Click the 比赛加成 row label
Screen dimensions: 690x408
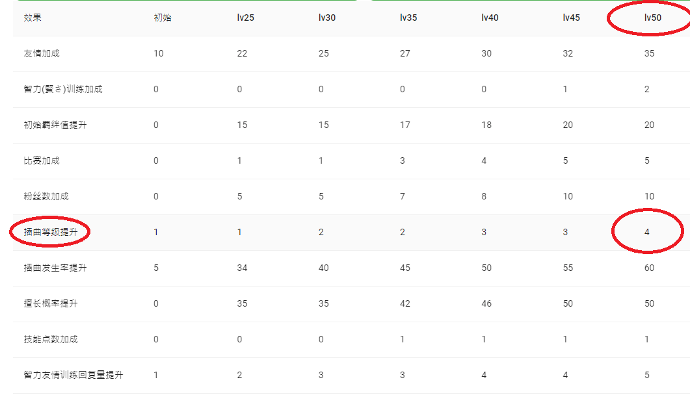click(x=42, y=160)
